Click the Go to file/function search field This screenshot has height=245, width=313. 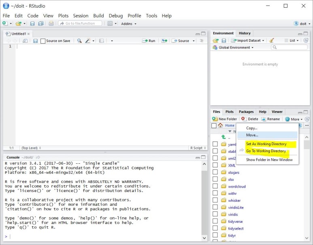80,23
